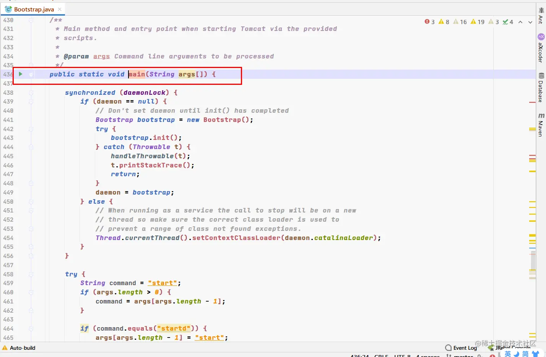The image size is (546, 357).
Task: Open the Maven tool window
Action: [541, 125]
